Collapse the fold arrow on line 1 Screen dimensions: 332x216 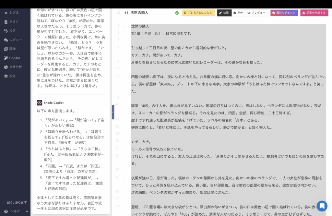coord(124,26)
